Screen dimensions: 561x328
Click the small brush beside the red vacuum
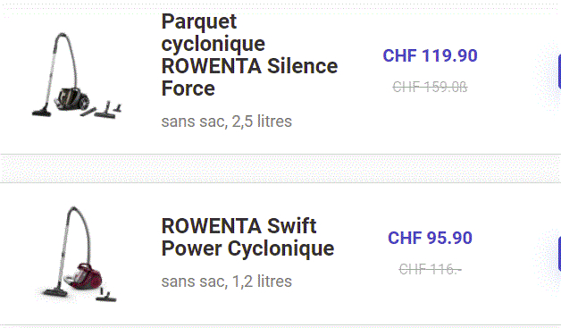click(107, 295)
